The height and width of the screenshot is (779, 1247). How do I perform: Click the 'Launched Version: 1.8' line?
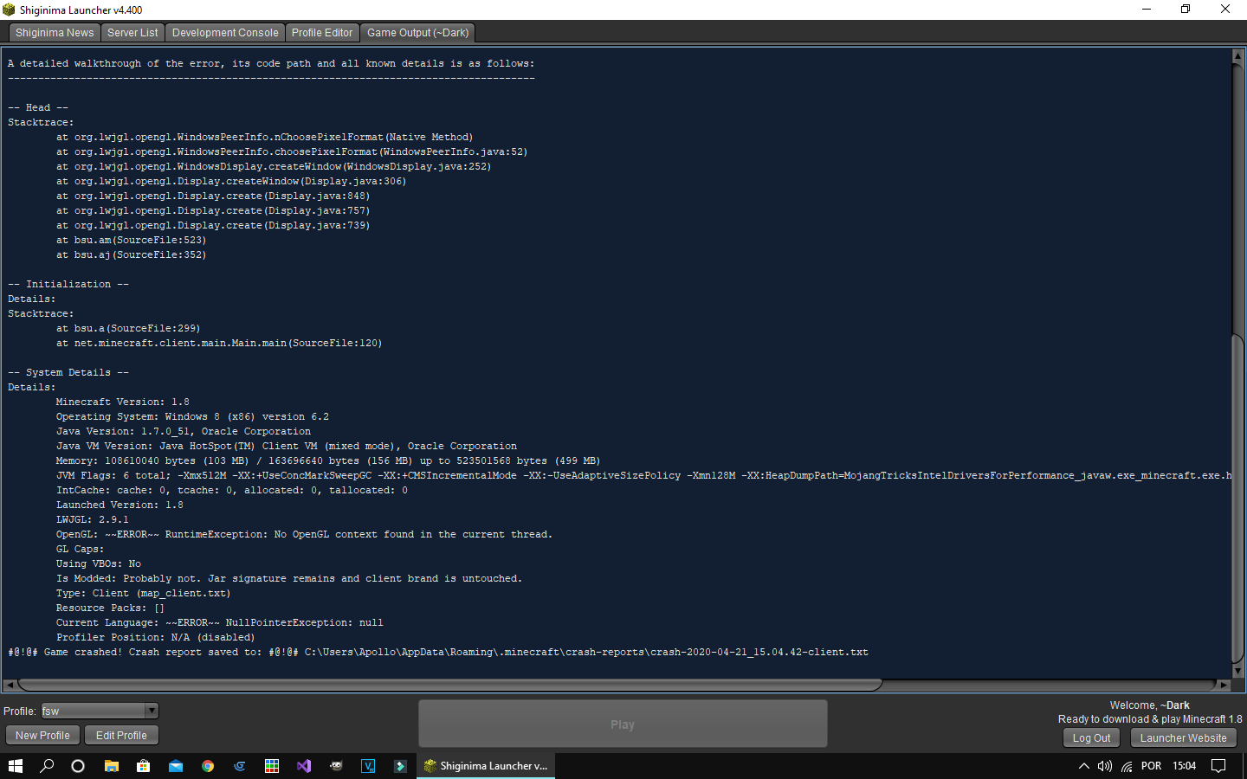(120, 505)
